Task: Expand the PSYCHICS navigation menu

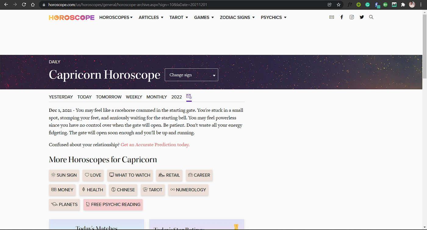Action: point(274,17)
